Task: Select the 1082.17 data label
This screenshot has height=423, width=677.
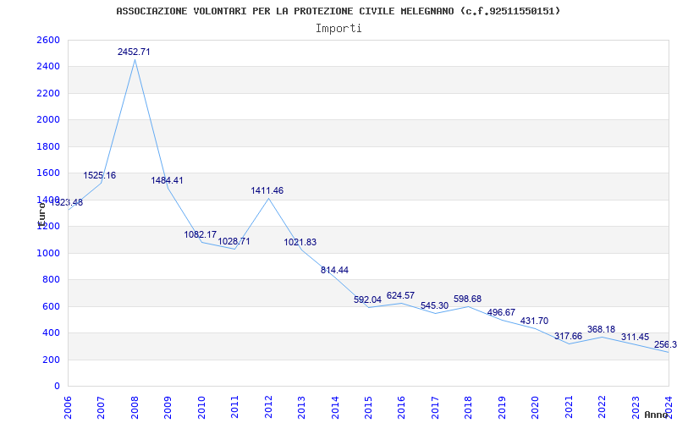Action: tap(201, 234)
